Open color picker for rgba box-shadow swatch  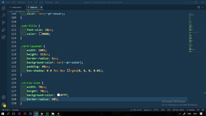click(x=68, y=70)
